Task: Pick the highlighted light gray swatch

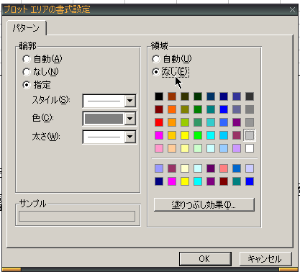Action: (x=250, y=135)
